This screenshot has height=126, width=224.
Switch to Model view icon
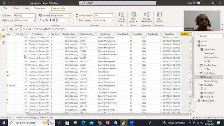coord(3,43)
